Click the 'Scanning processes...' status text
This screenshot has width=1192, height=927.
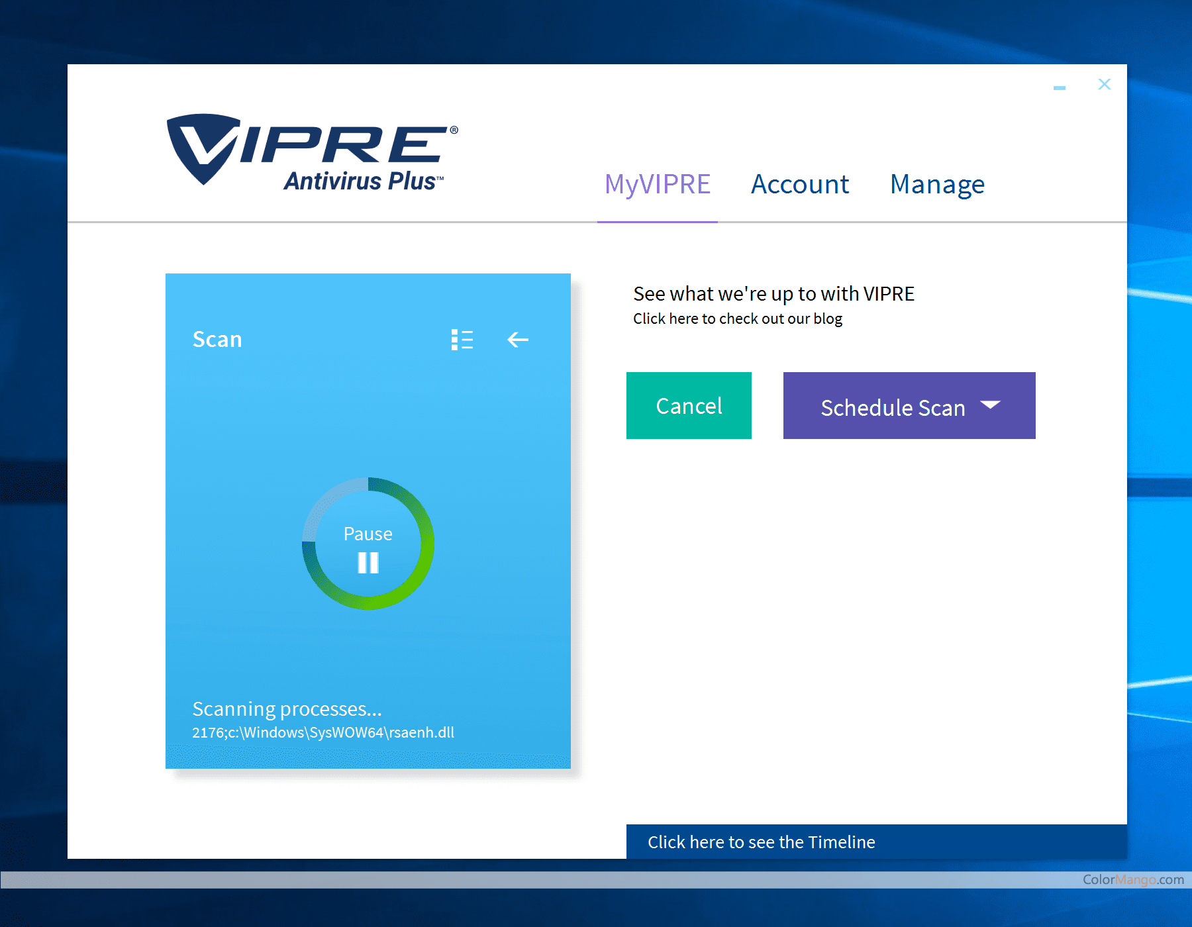[287, 708]
